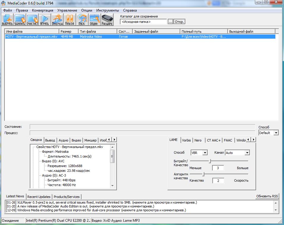Click the Алгоритм качества slider handle
Viewport: 284px width, 225px height.
204,174
